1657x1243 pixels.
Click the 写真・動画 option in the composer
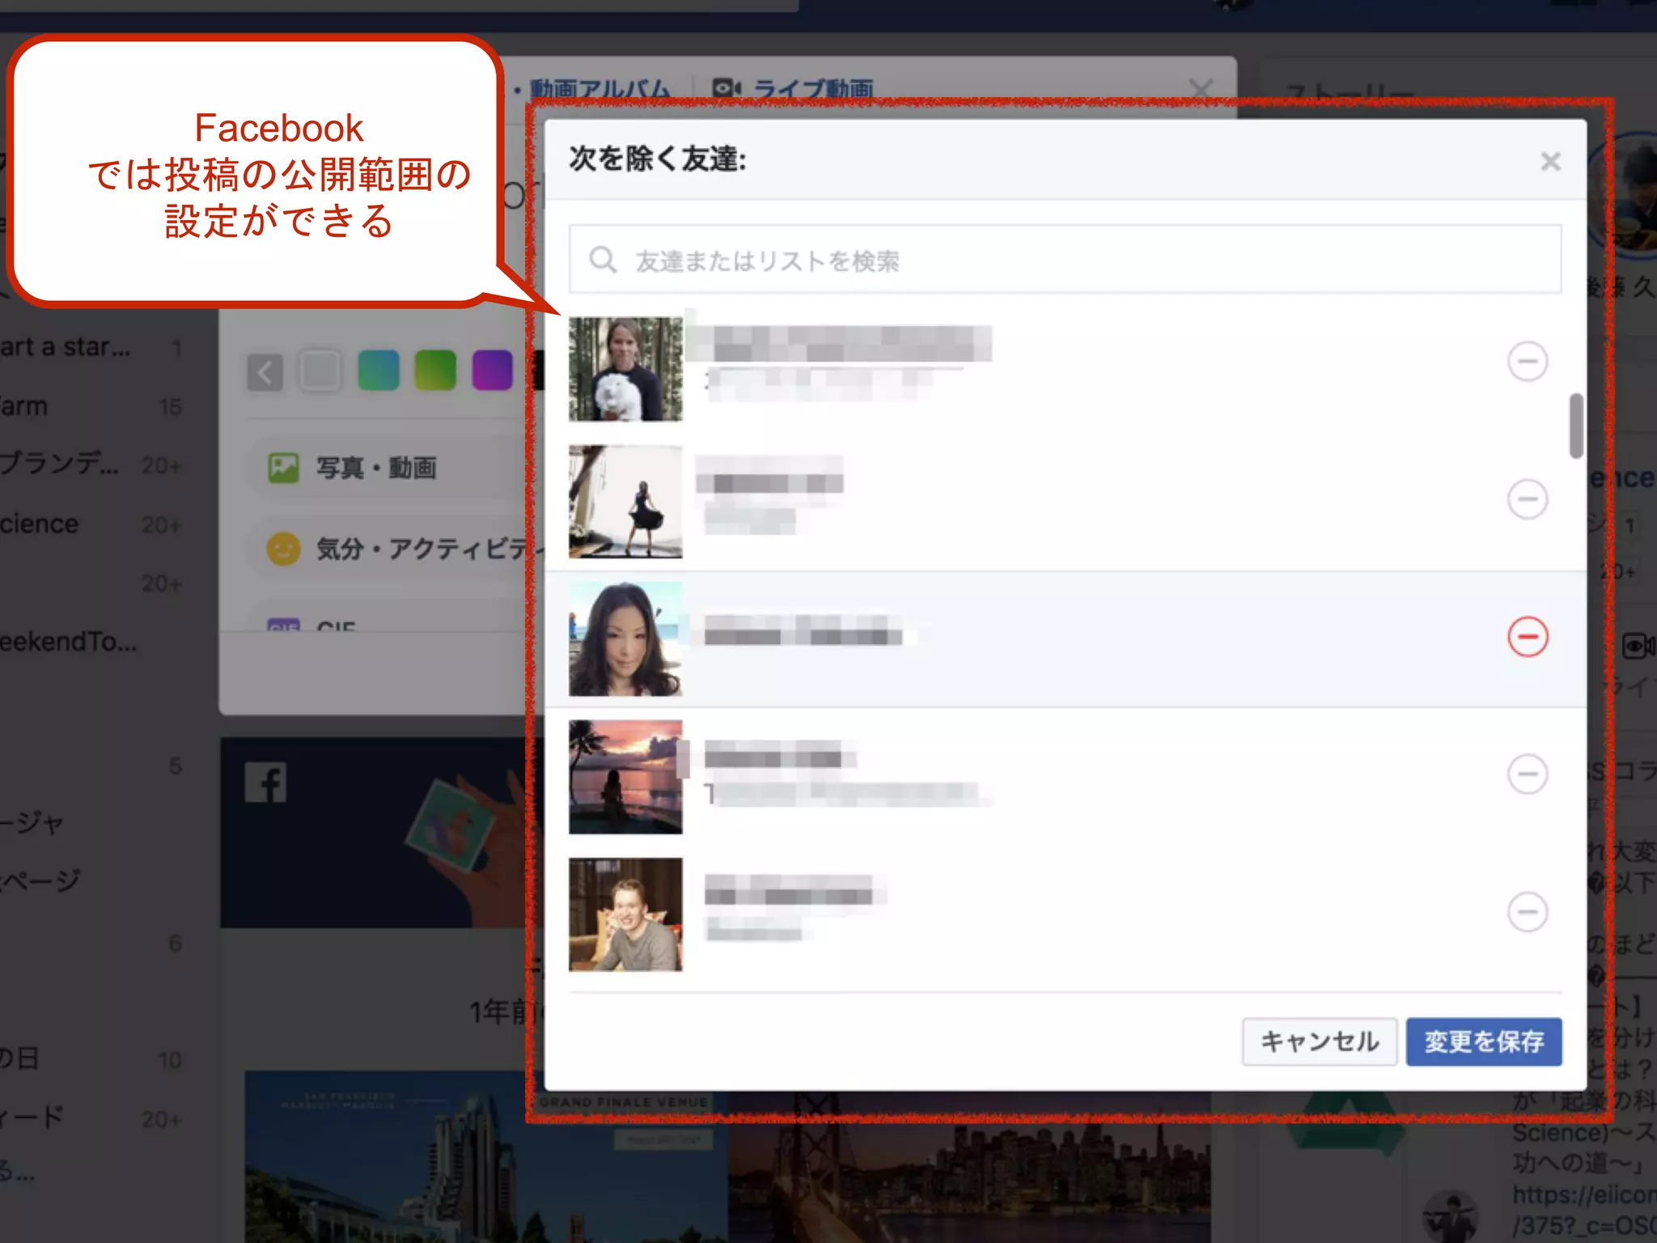pyautogui.click(x=388, y=468)
